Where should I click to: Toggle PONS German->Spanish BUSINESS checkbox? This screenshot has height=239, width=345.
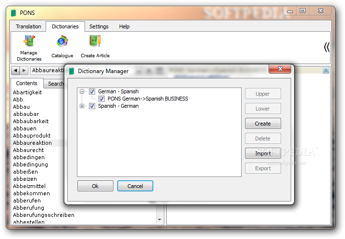tap(101, 99)
